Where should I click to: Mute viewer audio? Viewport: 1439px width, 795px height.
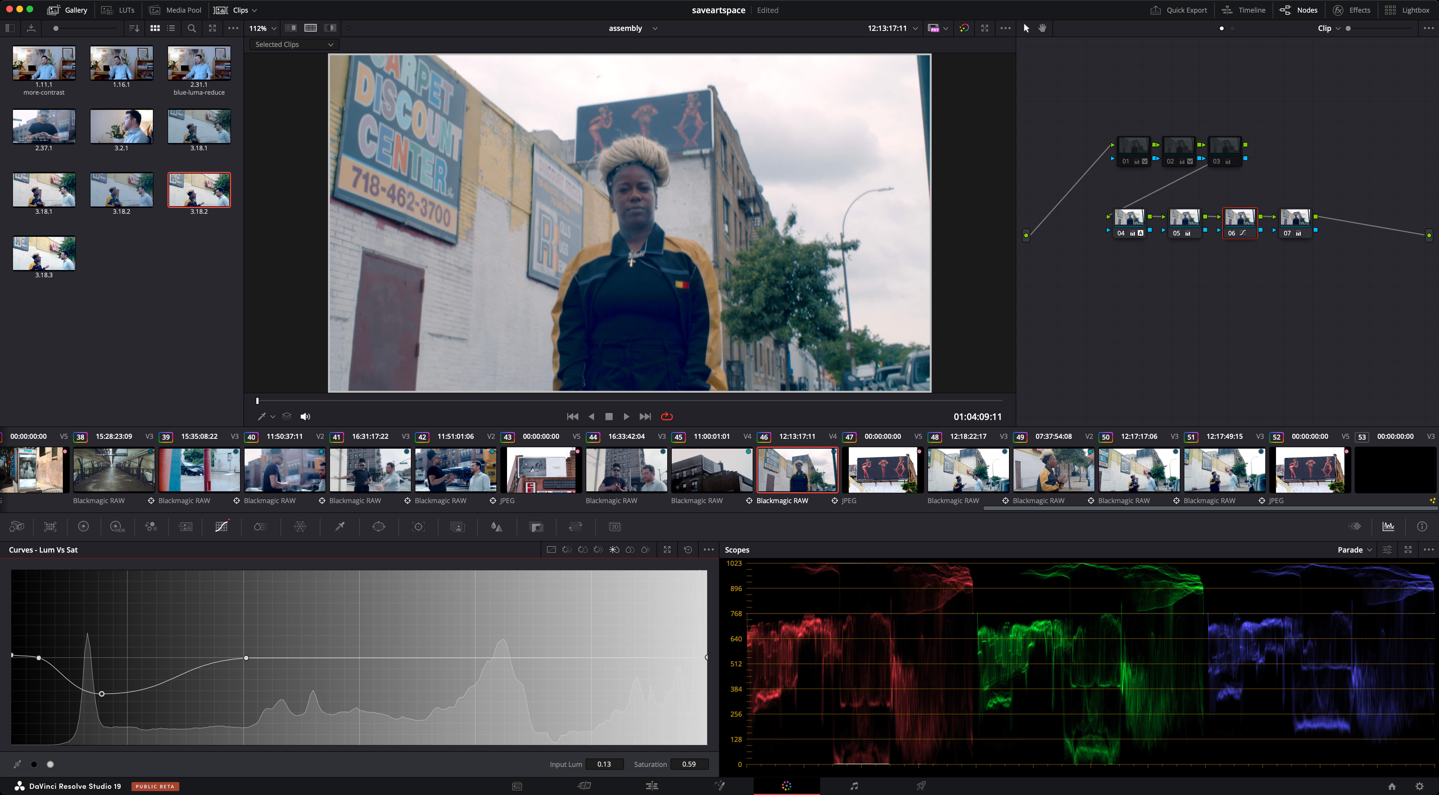point(305,417)
